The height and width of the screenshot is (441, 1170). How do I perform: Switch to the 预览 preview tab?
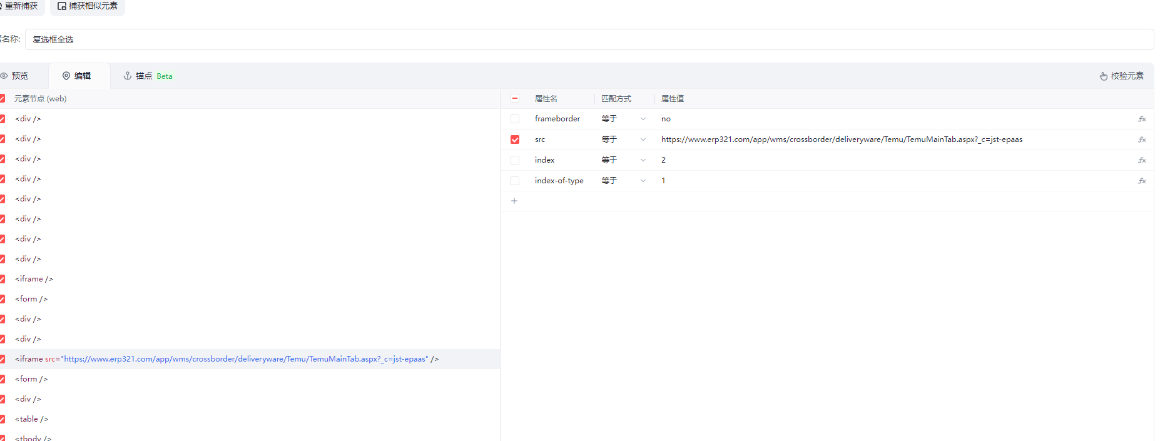click(x=16, y=76)
